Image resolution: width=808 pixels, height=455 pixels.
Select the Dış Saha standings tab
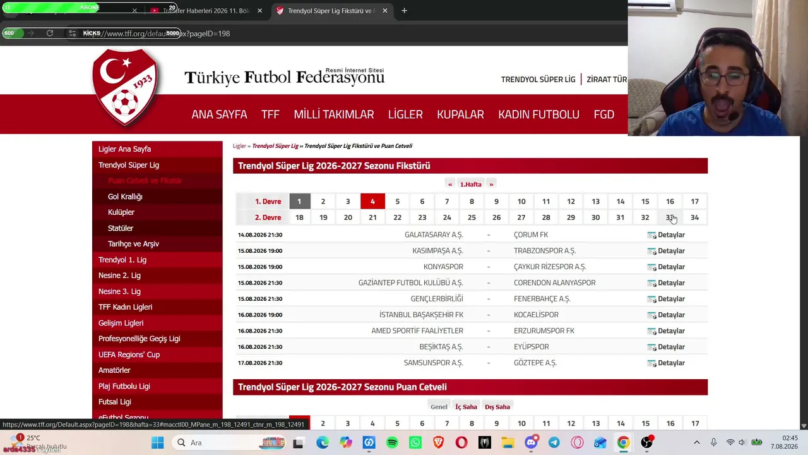pos(497,407)
